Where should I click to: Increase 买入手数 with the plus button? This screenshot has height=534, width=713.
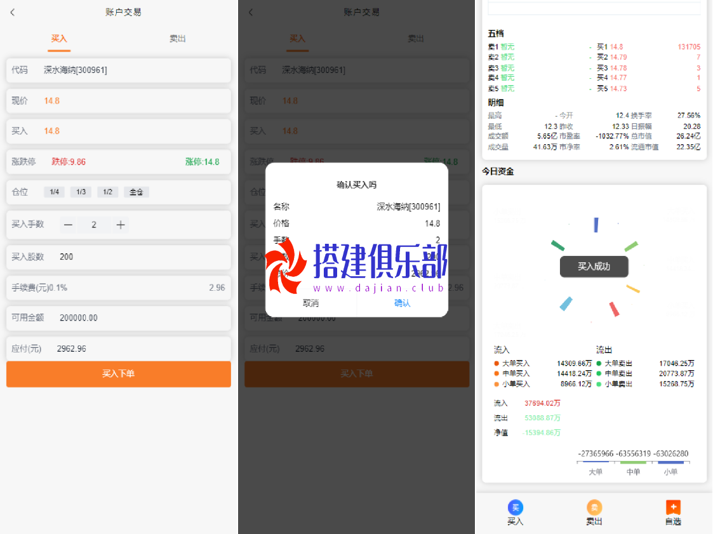click(x=121, y=225)
